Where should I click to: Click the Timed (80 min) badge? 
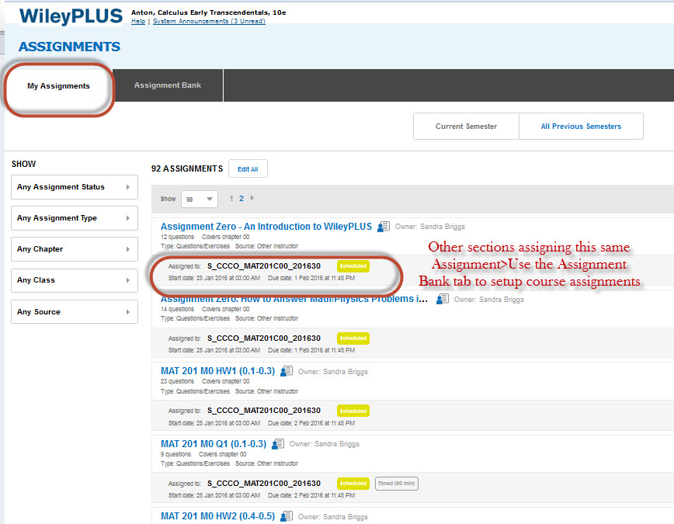[x=396, y=483]
